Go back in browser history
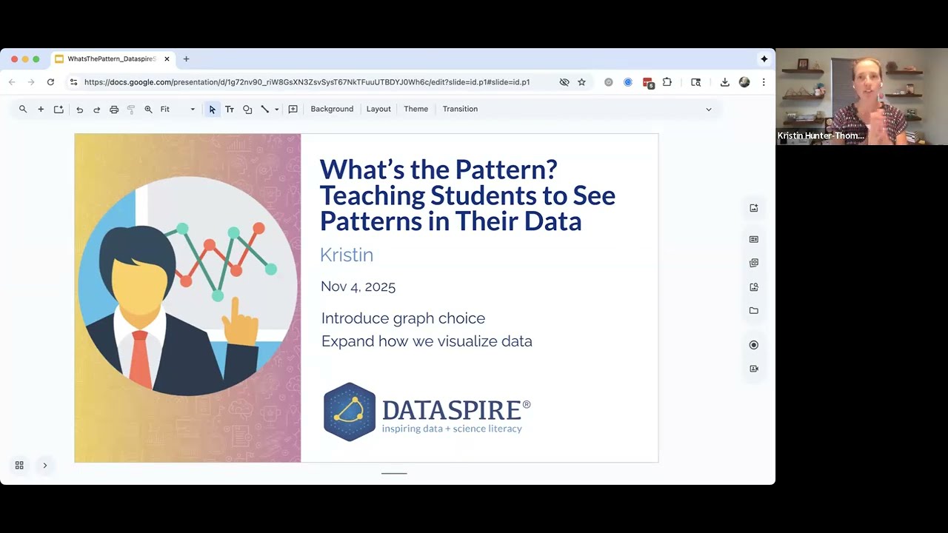 pos(12,82)
